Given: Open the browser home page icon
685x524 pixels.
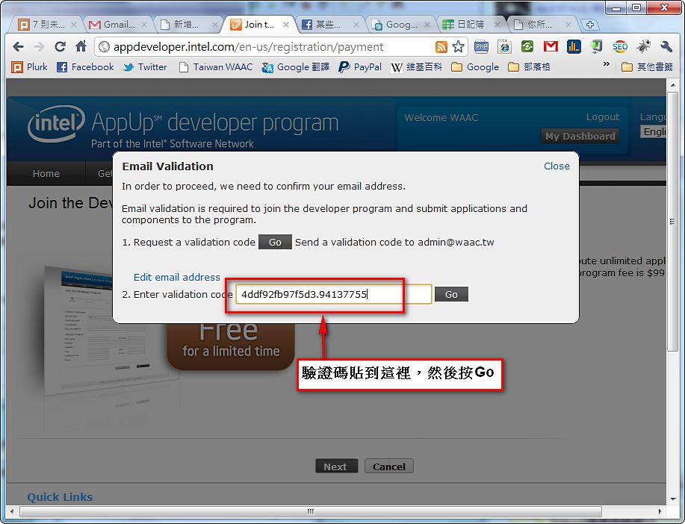Looking at the screenshot, I should [x=81, y=46].
